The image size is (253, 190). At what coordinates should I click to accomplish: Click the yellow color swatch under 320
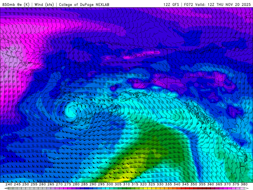pos(145,188)
